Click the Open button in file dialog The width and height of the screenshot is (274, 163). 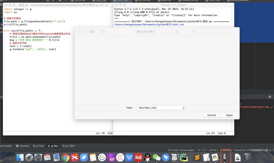tap(229, 115)
